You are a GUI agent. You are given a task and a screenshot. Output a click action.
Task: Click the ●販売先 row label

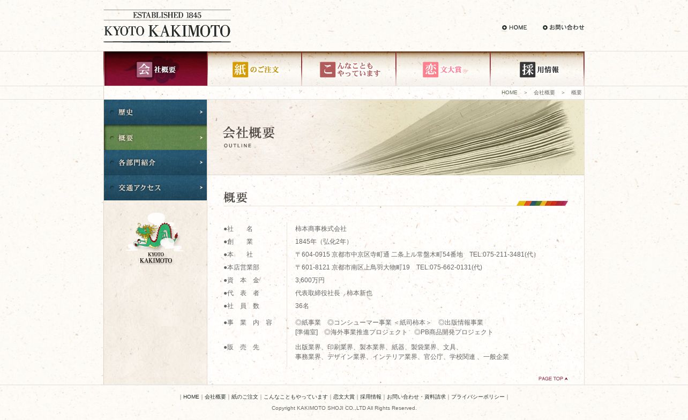click(x=242, y=347)
